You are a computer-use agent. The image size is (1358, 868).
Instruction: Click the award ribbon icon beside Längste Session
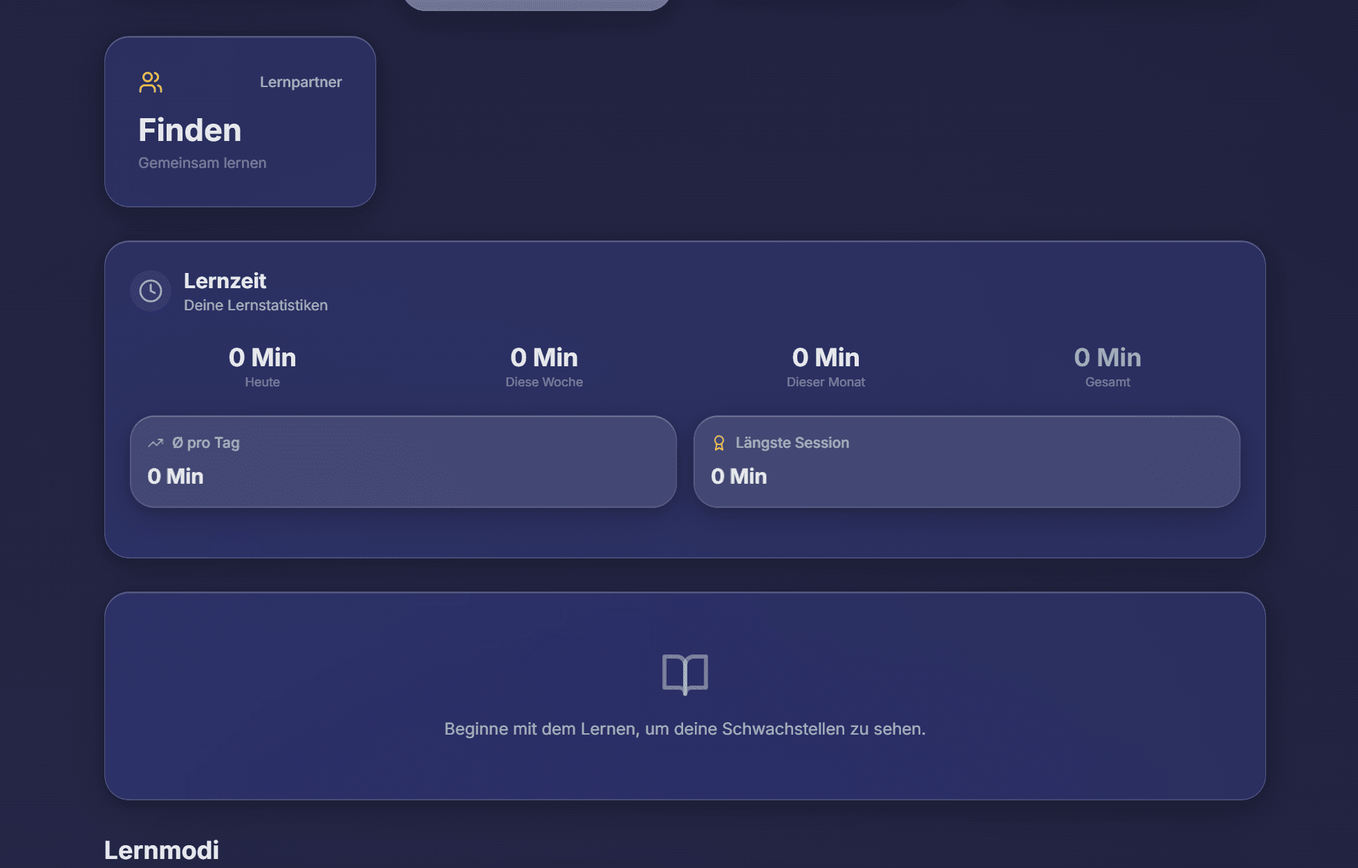719,443
